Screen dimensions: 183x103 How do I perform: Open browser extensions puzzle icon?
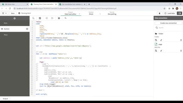(173, 8)
